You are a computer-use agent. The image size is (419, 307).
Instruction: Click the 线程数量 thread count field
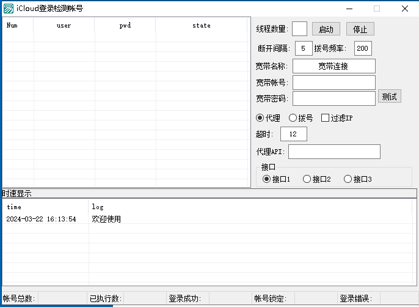click(x=299, y=29)
